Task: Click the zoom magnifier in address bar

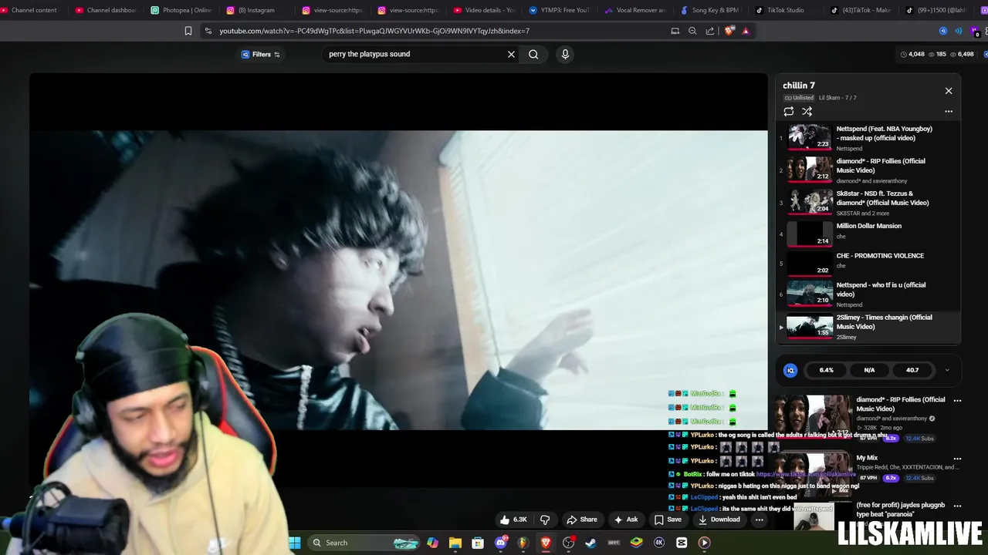Action: tap(692, 31)
